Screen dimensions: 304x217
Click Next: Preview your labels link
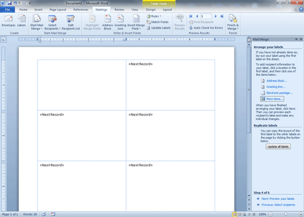point(278,199)
